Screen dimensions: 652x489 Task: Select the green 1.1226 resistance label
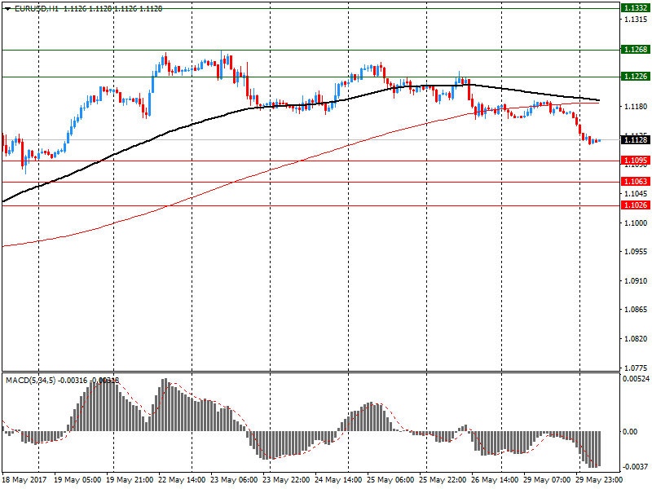[x=636, y=76]
